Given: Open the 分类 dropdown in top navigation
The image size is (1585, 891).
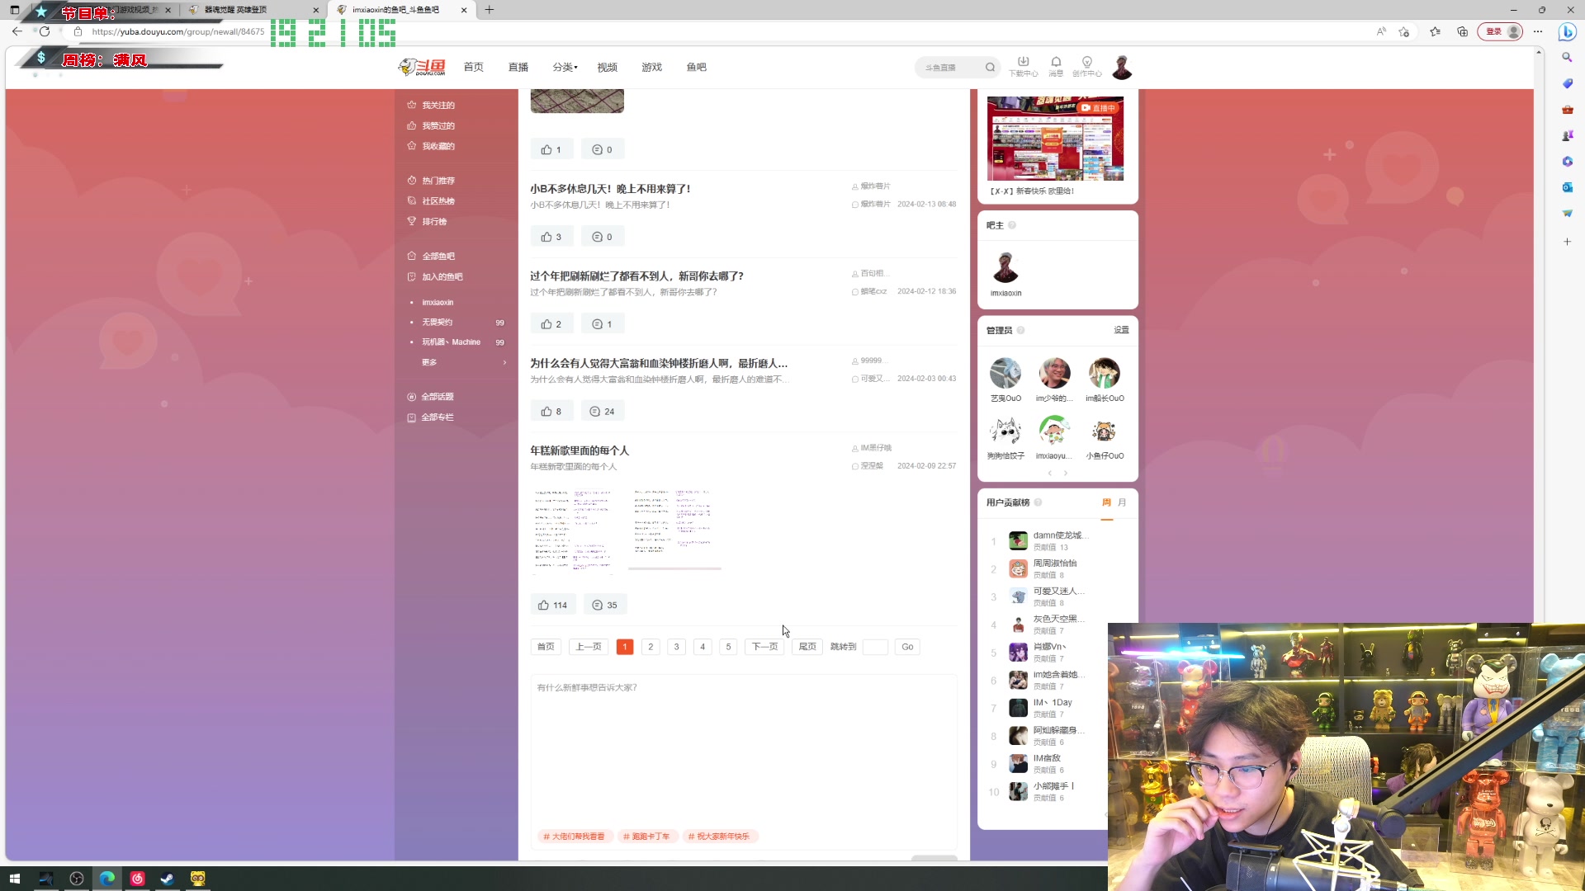Looking at the screenshot, I should point(564,67).
